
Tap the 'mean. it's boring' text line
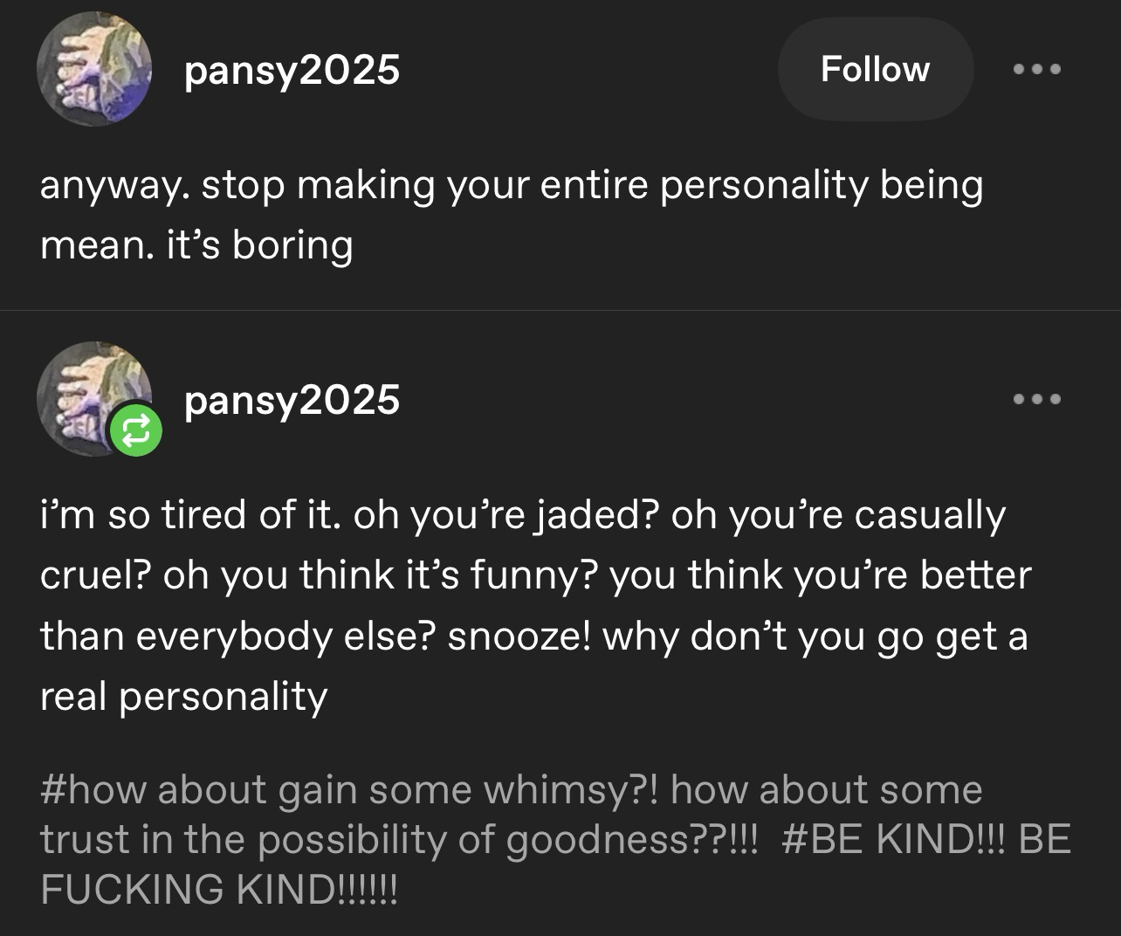point(196,245)
